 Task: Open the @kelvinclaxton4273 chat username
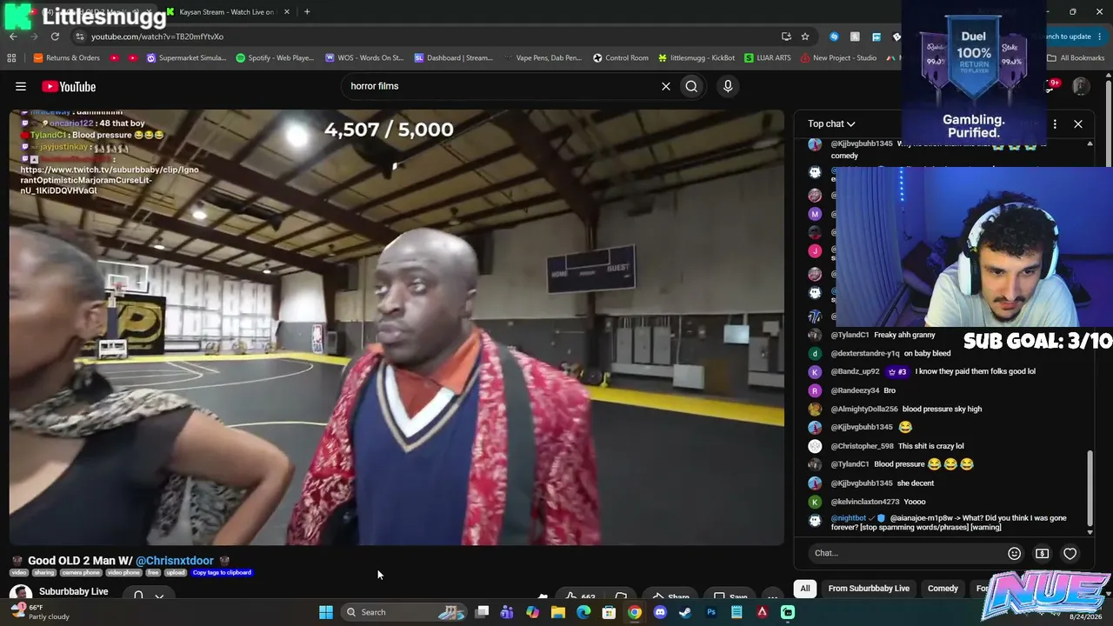tap(865, 502)
